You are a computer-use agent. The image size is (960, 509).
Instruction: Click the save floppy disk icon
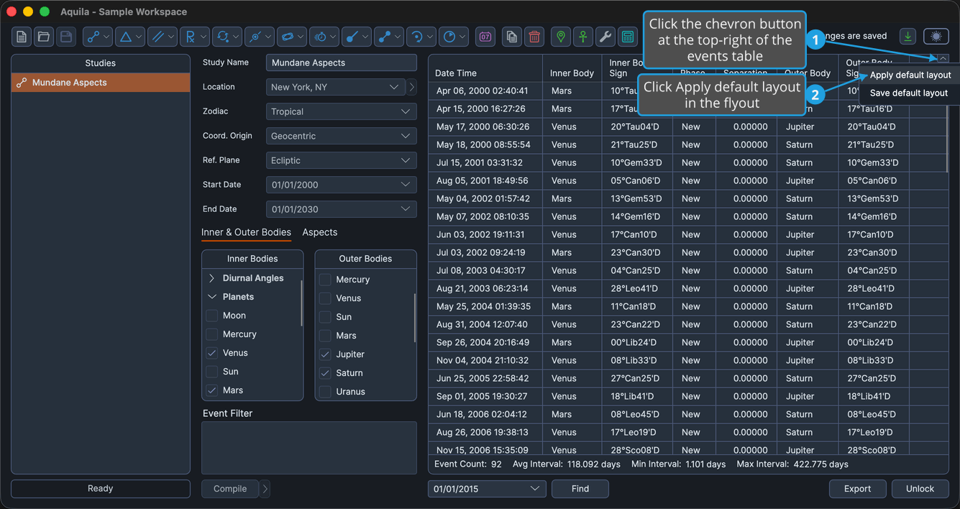[65, 37]
